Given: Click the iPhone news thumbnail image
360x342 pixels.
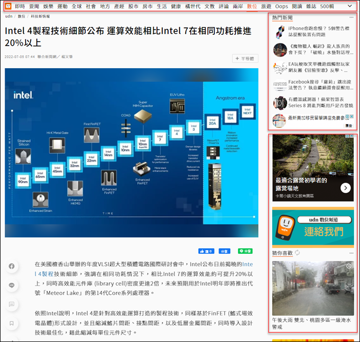Looking at the screenshot, I should coord(280,32).
